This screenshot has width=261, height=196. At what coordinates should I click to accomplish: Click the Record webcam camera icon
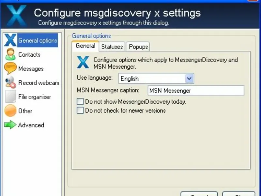tap(10, 82)
